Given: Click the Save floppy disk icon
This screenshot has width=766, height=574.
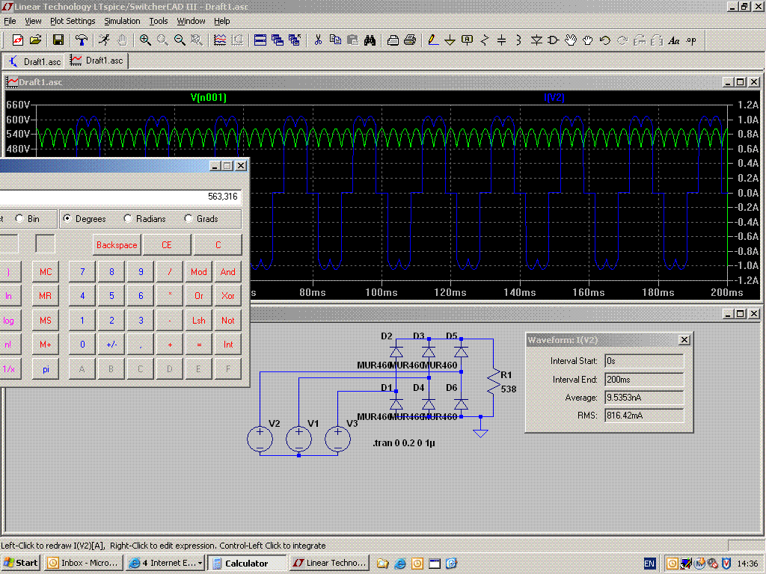Looking at the screenshot, I should tap(58, 40).
